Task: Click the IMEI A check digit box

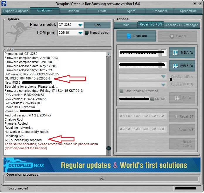Action: point(164,53)
